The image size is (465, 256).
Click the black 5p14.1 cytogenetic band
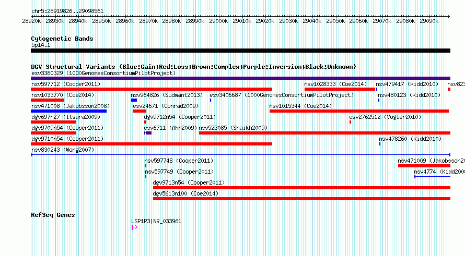(x=240, y=51)
